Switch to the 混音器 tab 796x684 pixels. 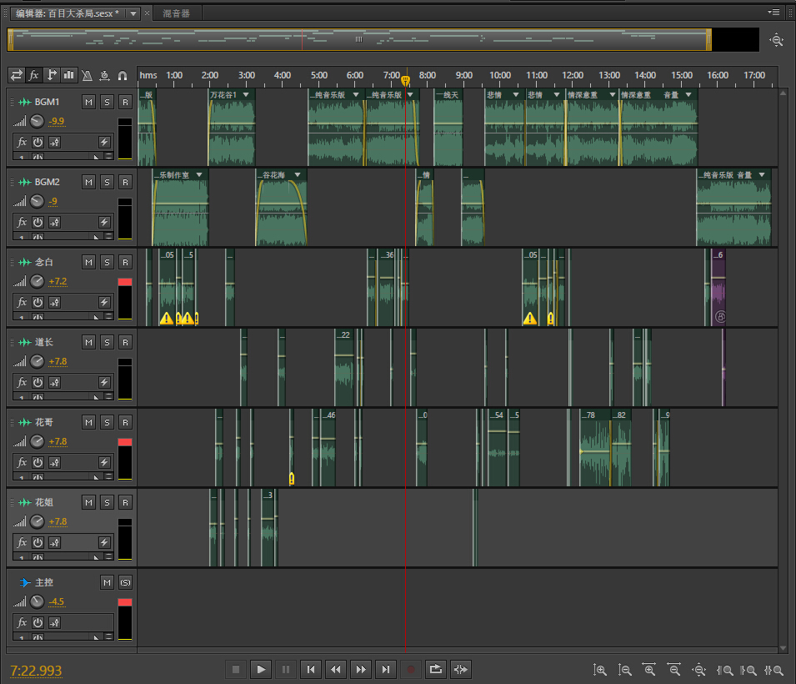[177, 13]
